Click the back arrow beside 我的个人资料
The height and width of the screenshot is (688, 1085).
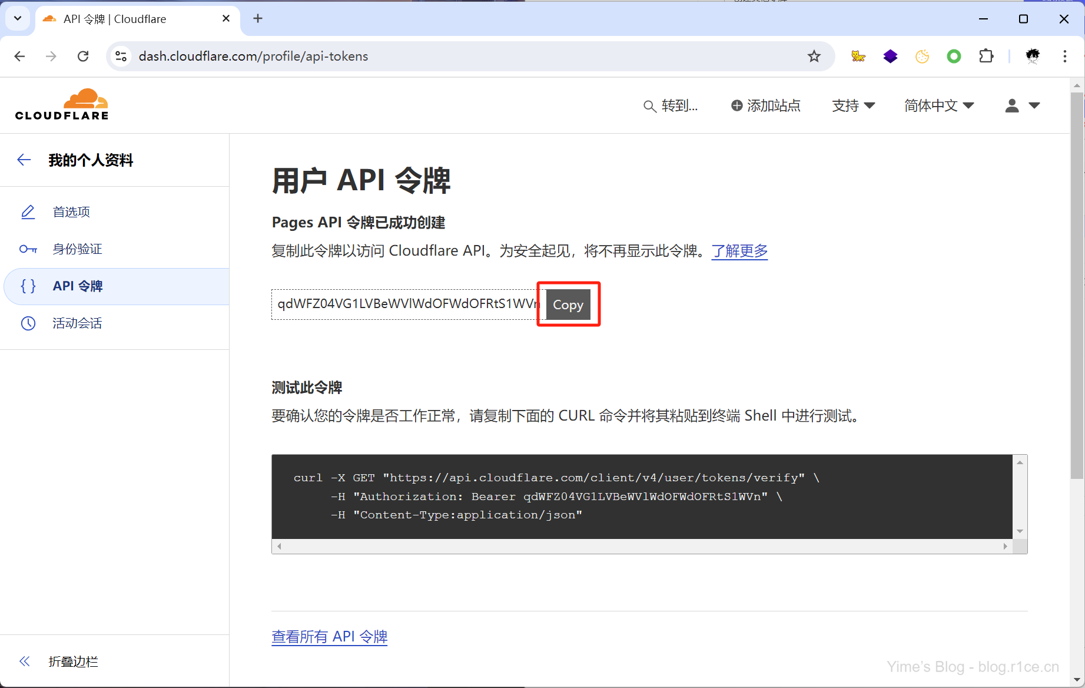24,160
